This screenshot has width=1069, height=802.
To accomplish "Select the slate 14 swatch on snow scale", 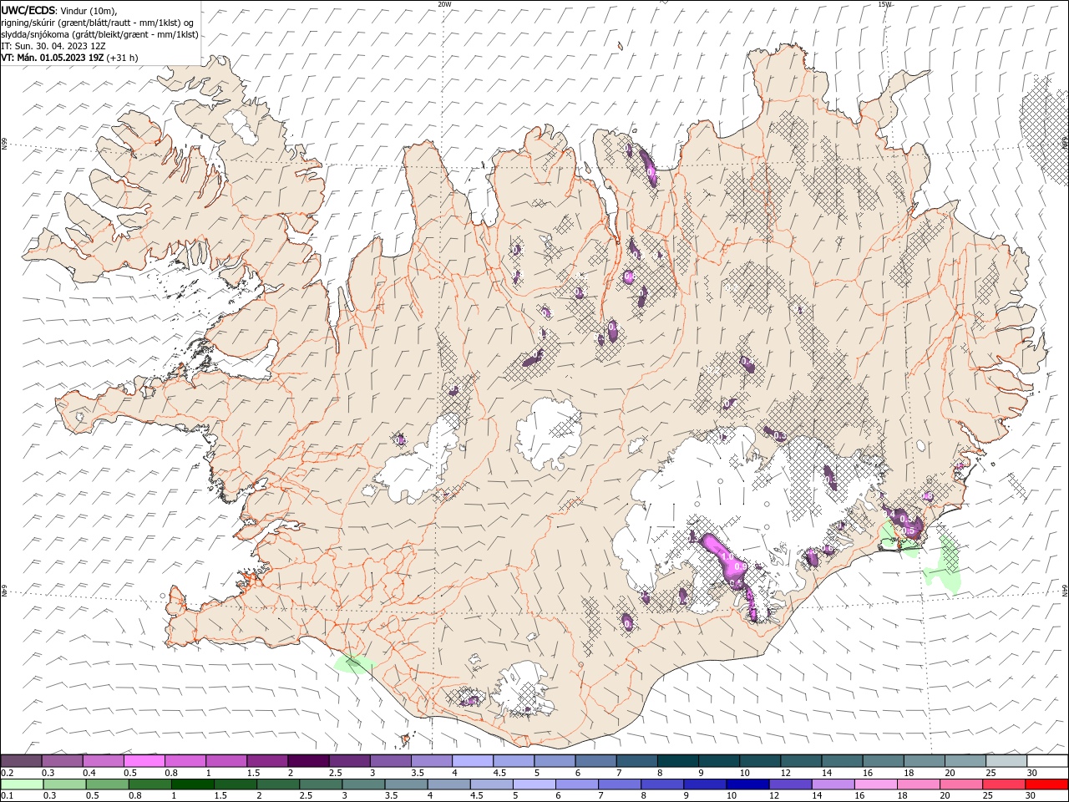I will click(x=842, y=761).
